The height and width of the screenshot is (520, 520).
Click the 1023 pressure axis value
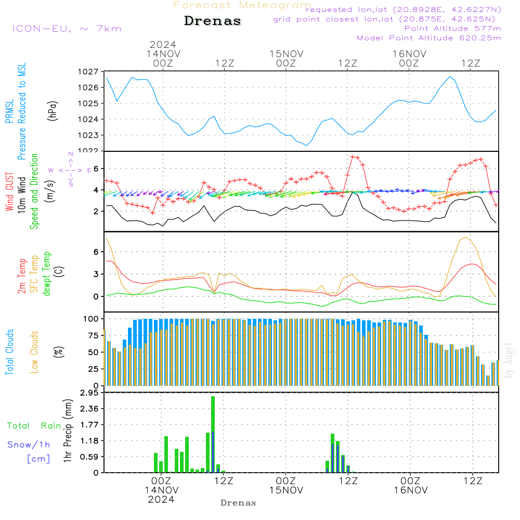(88, 135)
